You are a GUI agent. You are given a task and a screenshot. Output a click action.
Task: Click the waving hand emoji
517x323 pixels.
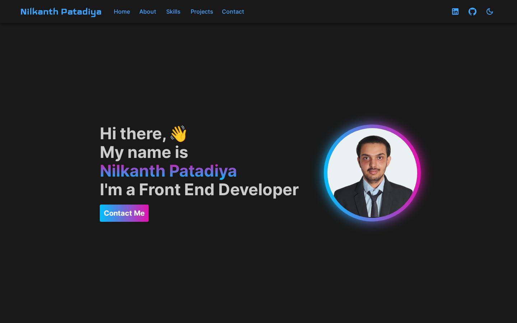178,134
